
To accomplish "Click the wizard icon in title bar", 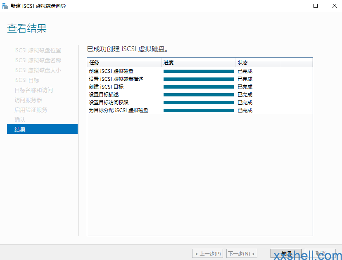I will click(5, 6).
